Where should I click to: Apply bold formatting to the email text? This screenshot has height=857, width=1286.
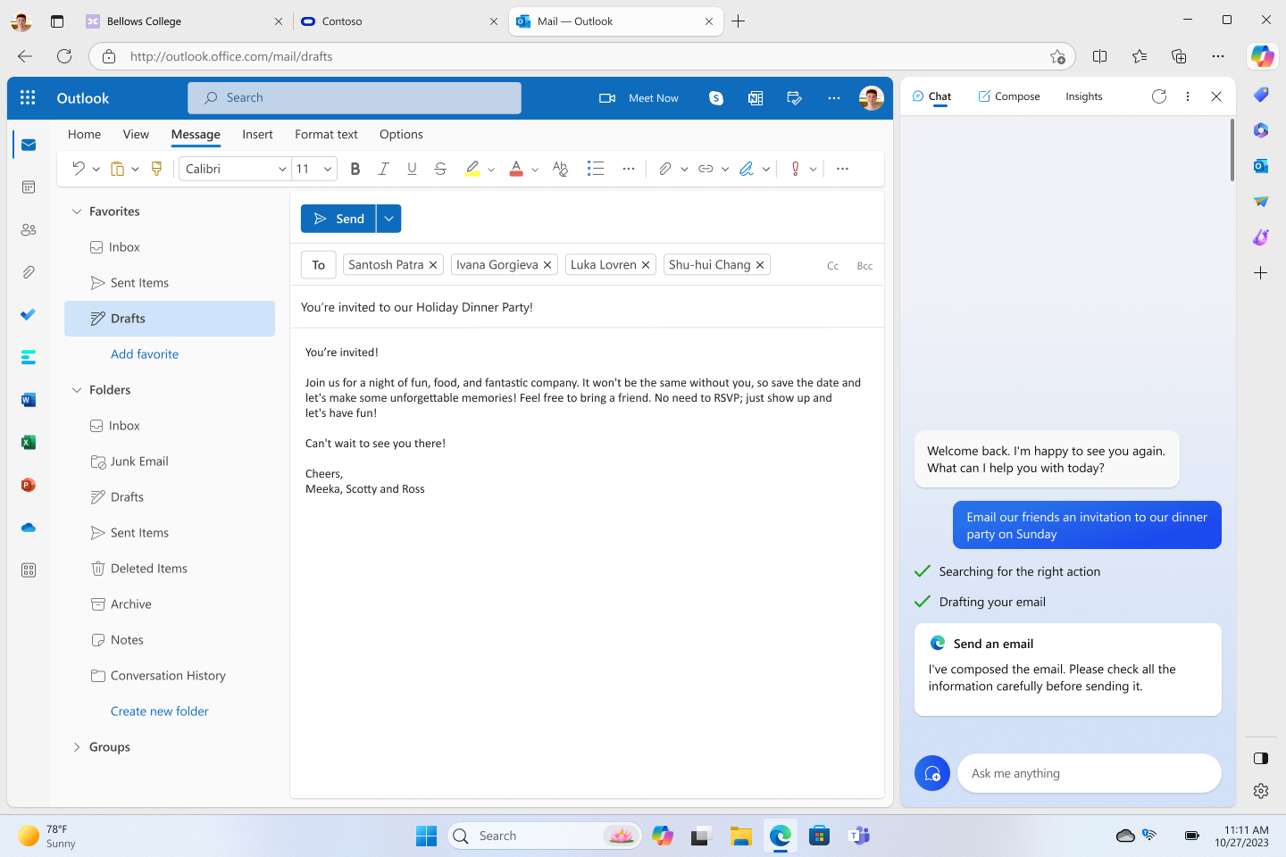point(355,168)
